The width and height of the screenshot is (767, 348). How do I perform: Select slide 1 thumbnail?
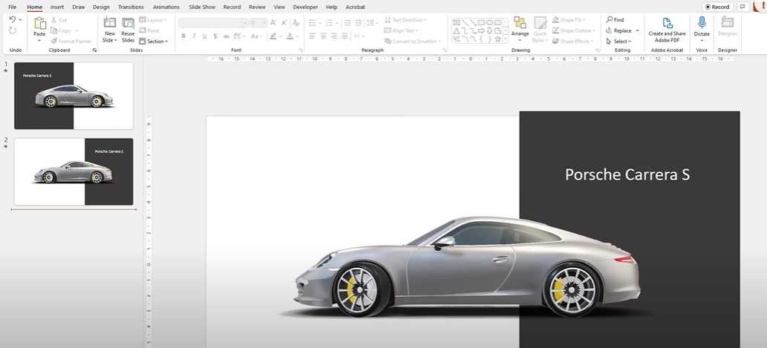point(74,96)
